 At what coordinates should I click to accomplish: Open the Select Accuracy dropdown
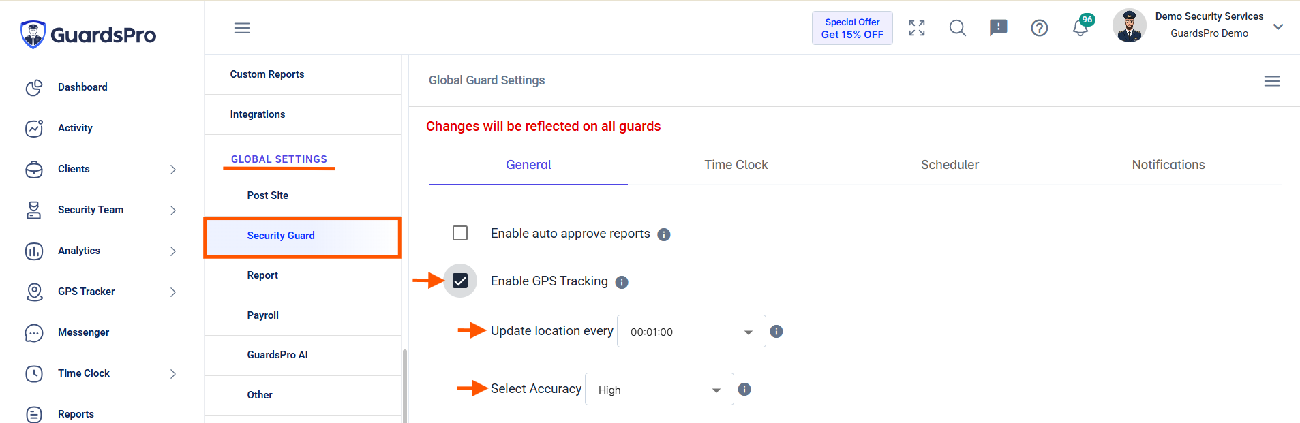659,389
